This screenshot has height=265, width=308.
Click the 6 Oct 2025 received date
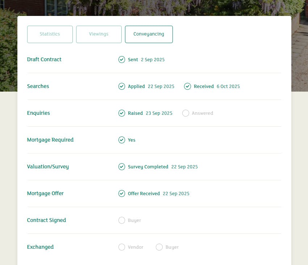228,87
